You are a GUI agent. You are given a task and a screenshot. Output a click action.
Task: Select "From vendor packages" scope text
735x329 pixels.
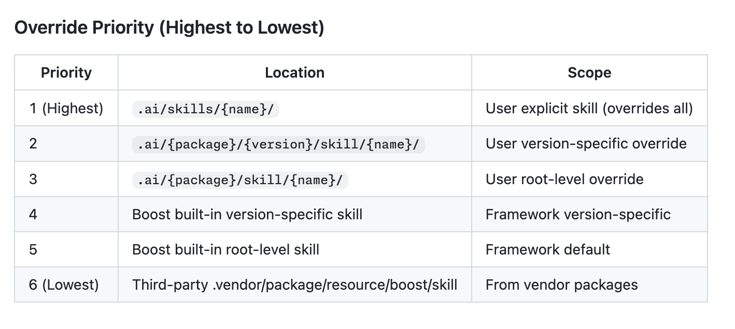561,285
